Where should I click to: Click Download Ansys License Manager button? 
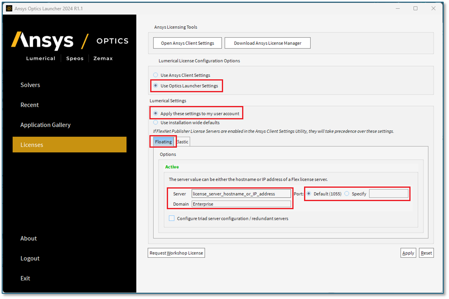click(x=267, y=43)
